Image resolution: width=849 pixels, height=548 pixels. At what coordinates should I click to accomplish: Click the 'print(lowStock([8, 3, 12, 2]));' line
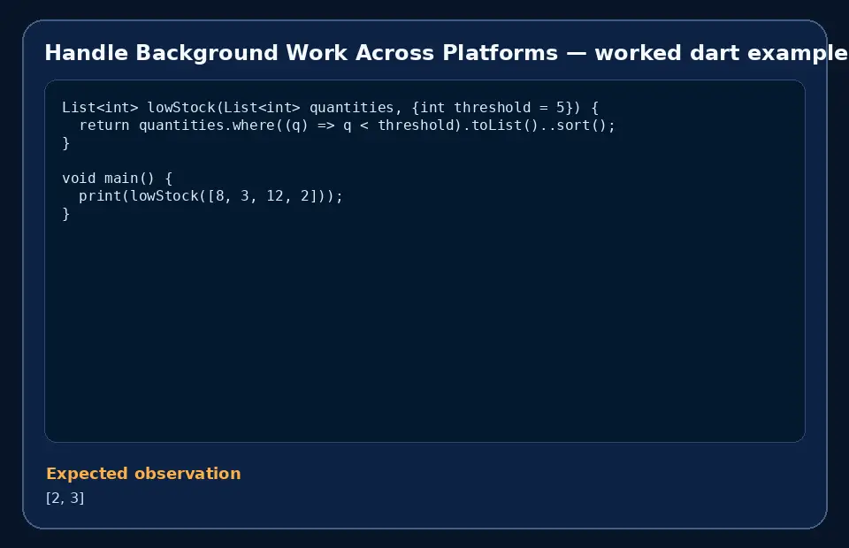point(211,196)
